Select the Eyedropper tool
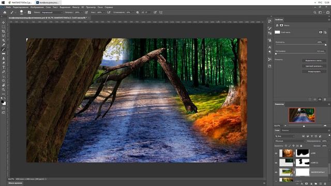The width and height of the screenshot is (331, 186). tap(4, 45)
